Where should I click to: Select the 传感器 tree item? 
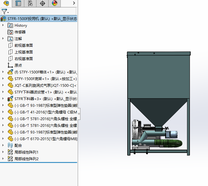click(20, 32)
